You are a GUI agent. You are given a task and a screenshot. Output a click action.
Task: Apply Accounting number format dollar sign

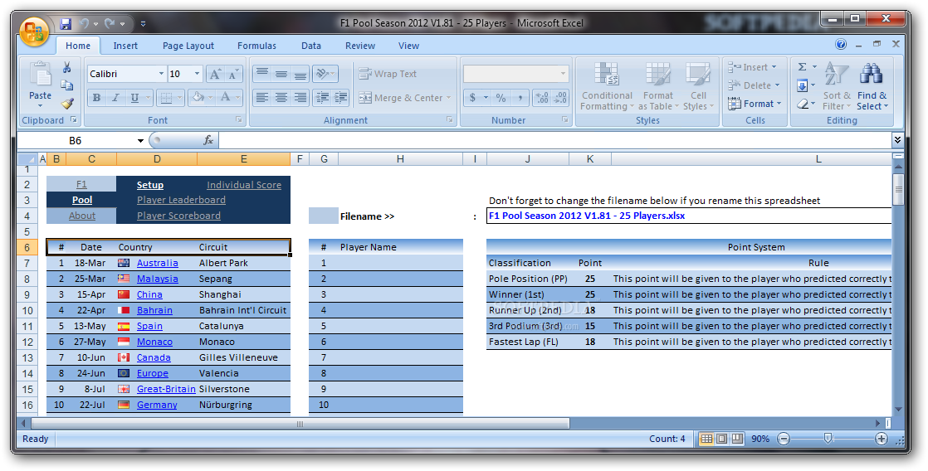[473, 98]
